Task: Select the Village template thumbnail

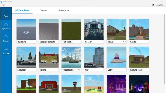Action: [116, 29]
